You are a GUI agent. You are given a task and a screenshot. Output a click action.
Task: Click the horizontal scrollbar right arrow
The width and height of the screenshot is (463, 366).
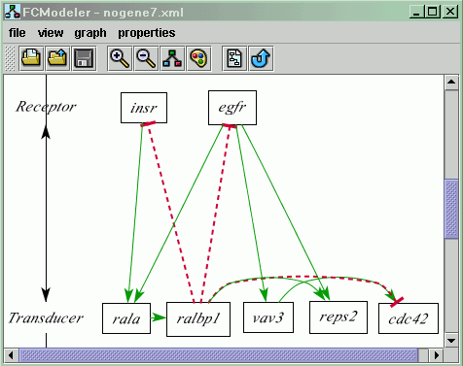437,355
